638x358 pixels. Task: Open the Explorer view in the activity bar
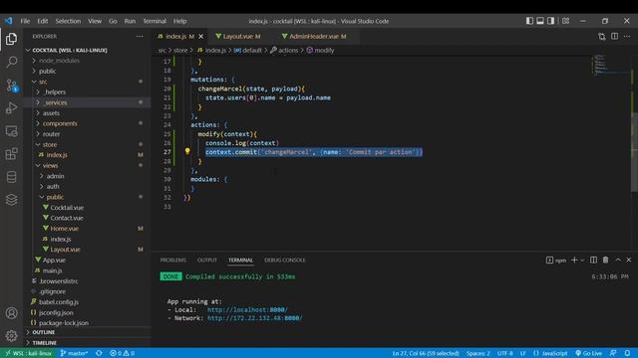(x=11, y=39)
